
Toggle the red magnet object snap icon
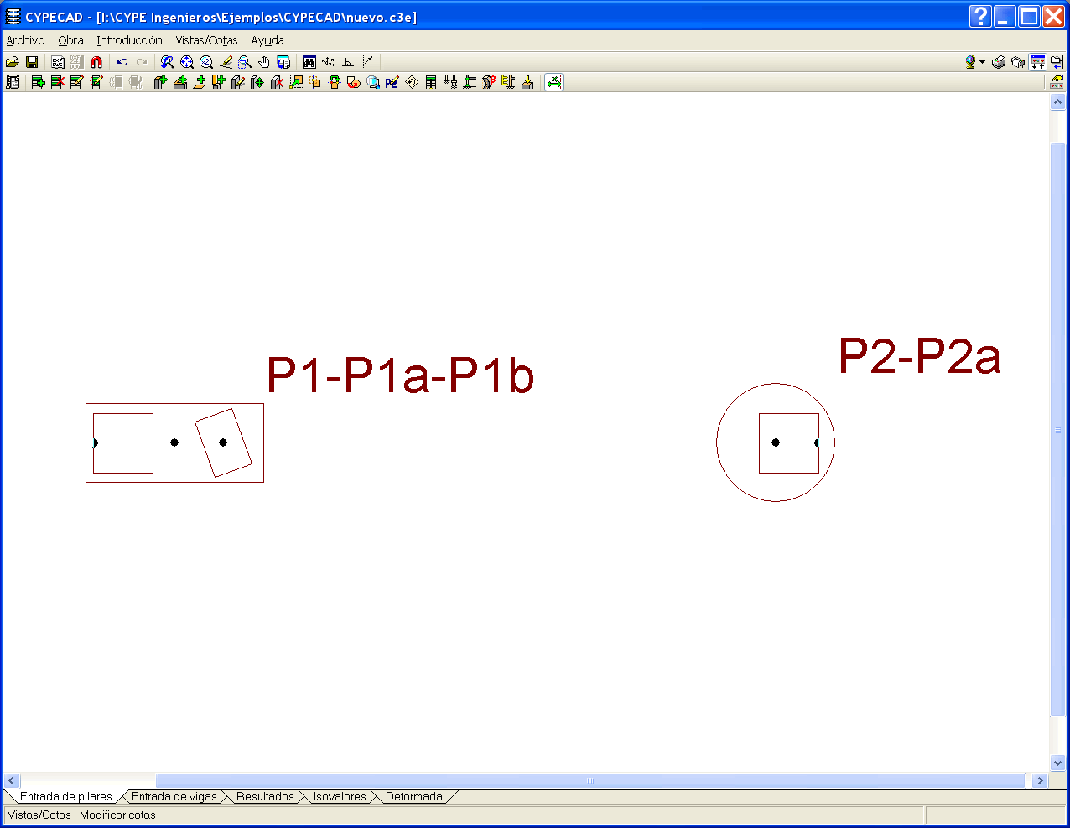coord(96,62)
